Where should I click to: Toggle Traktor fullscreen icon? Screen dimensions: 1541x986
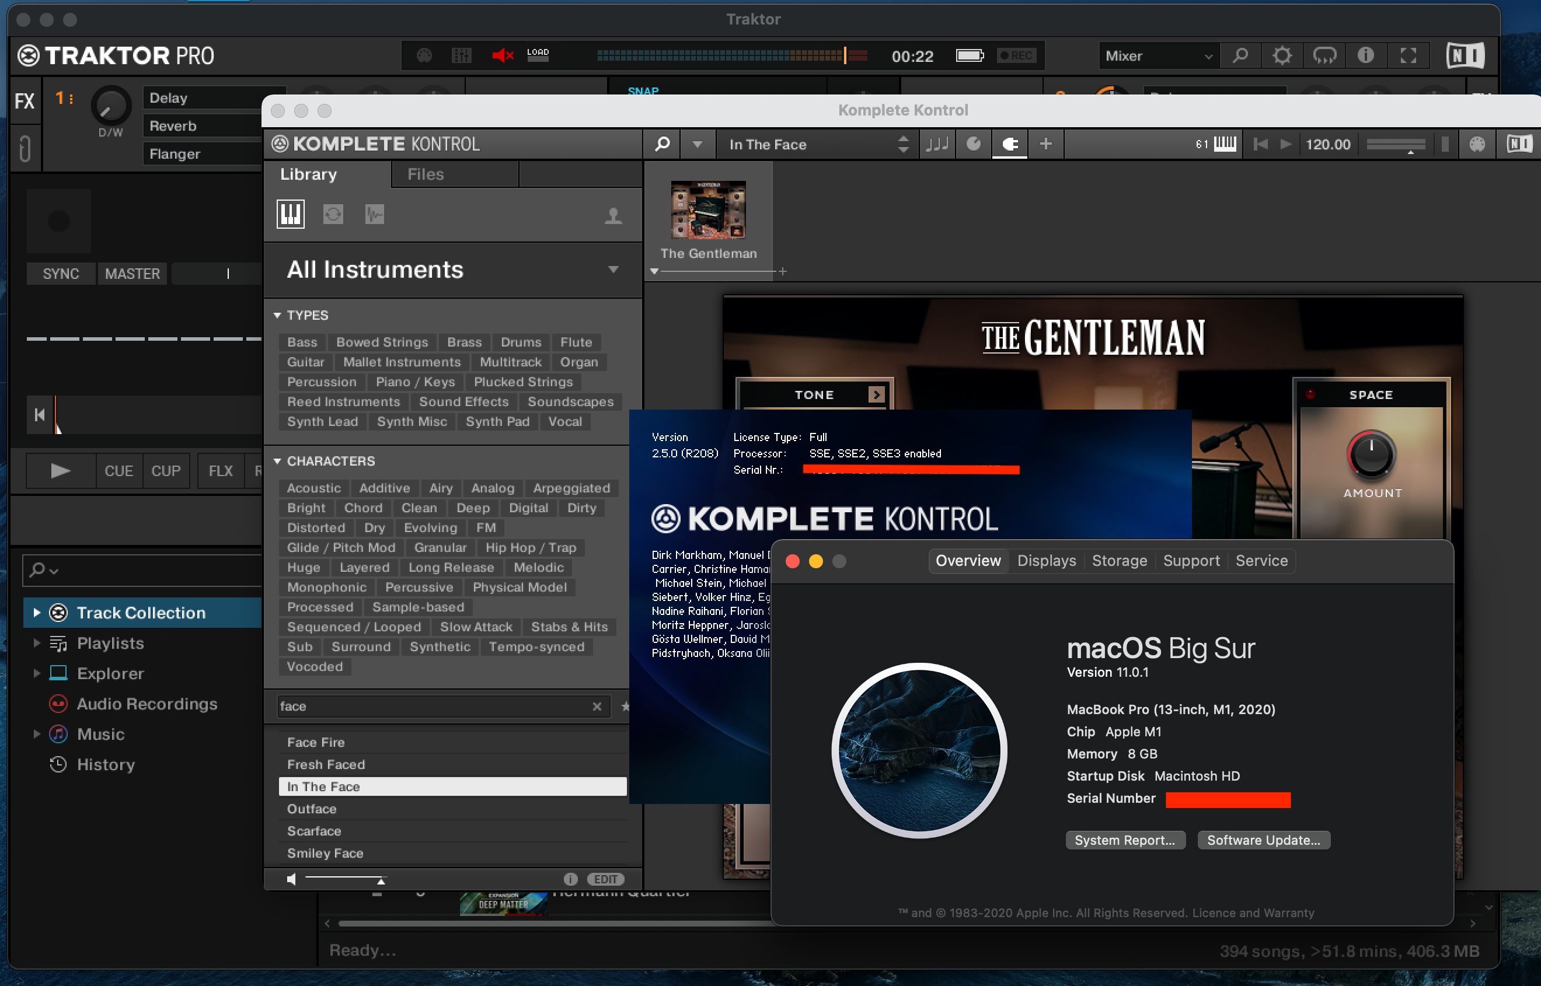coord(1408,55)
